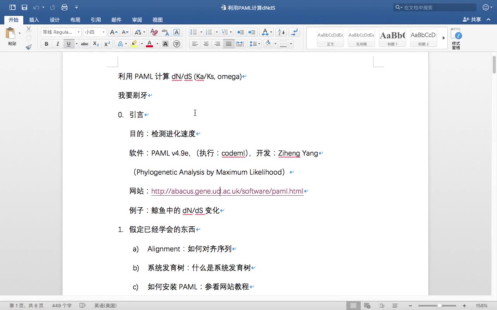Click the PAML software hyperlink
497x310 pixels.
[x=227, y=191]
